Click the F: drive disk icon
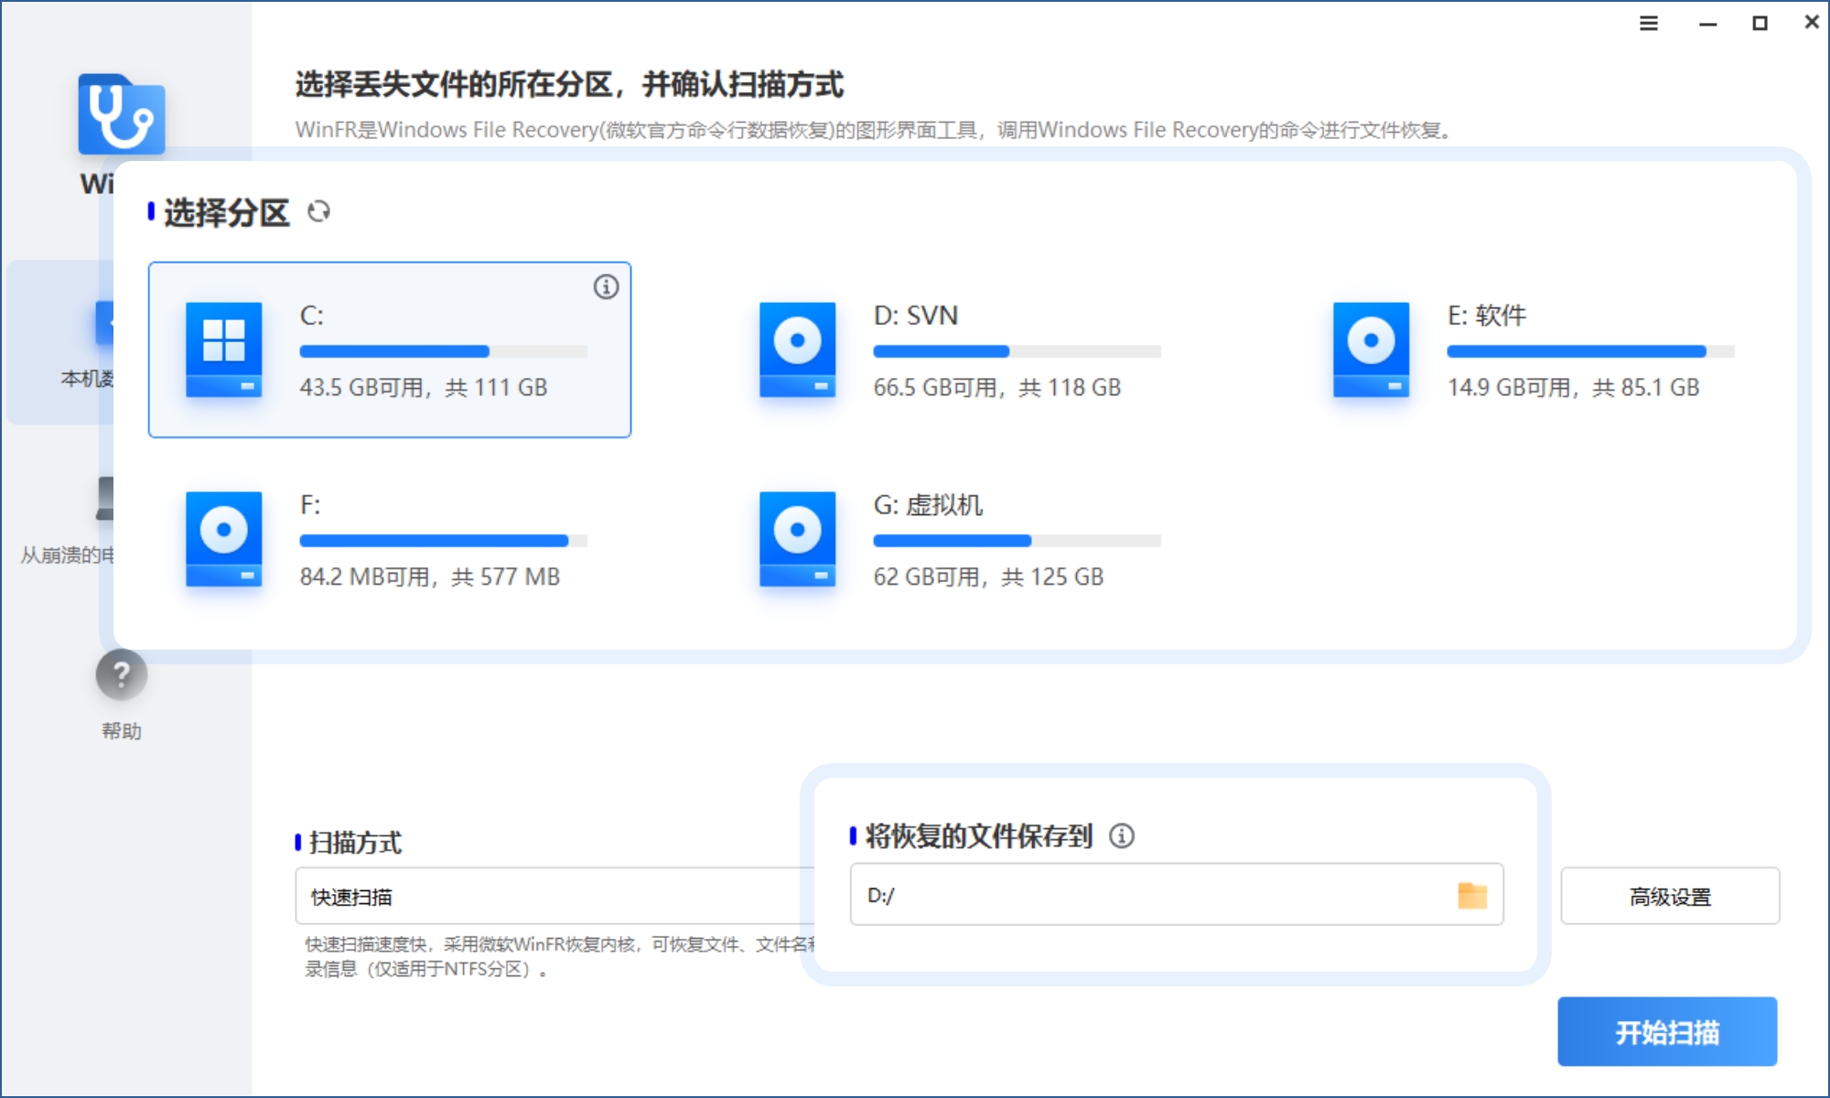Screen dimensions: 1830x1098 tap(223, 538)
